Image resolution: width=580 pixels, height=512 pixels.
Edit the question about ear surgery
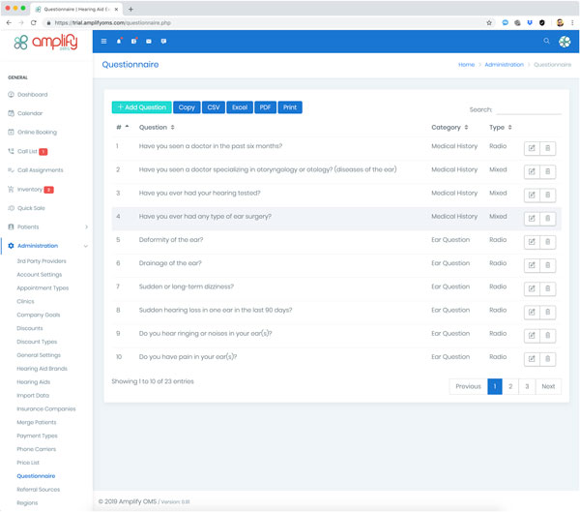click(x=532, y=219)
